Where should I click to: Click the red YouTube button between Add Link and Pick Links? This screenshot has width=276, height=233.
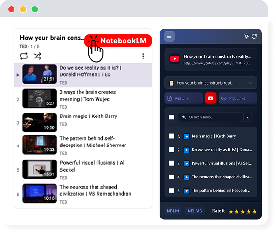click(x=210, y=98)
